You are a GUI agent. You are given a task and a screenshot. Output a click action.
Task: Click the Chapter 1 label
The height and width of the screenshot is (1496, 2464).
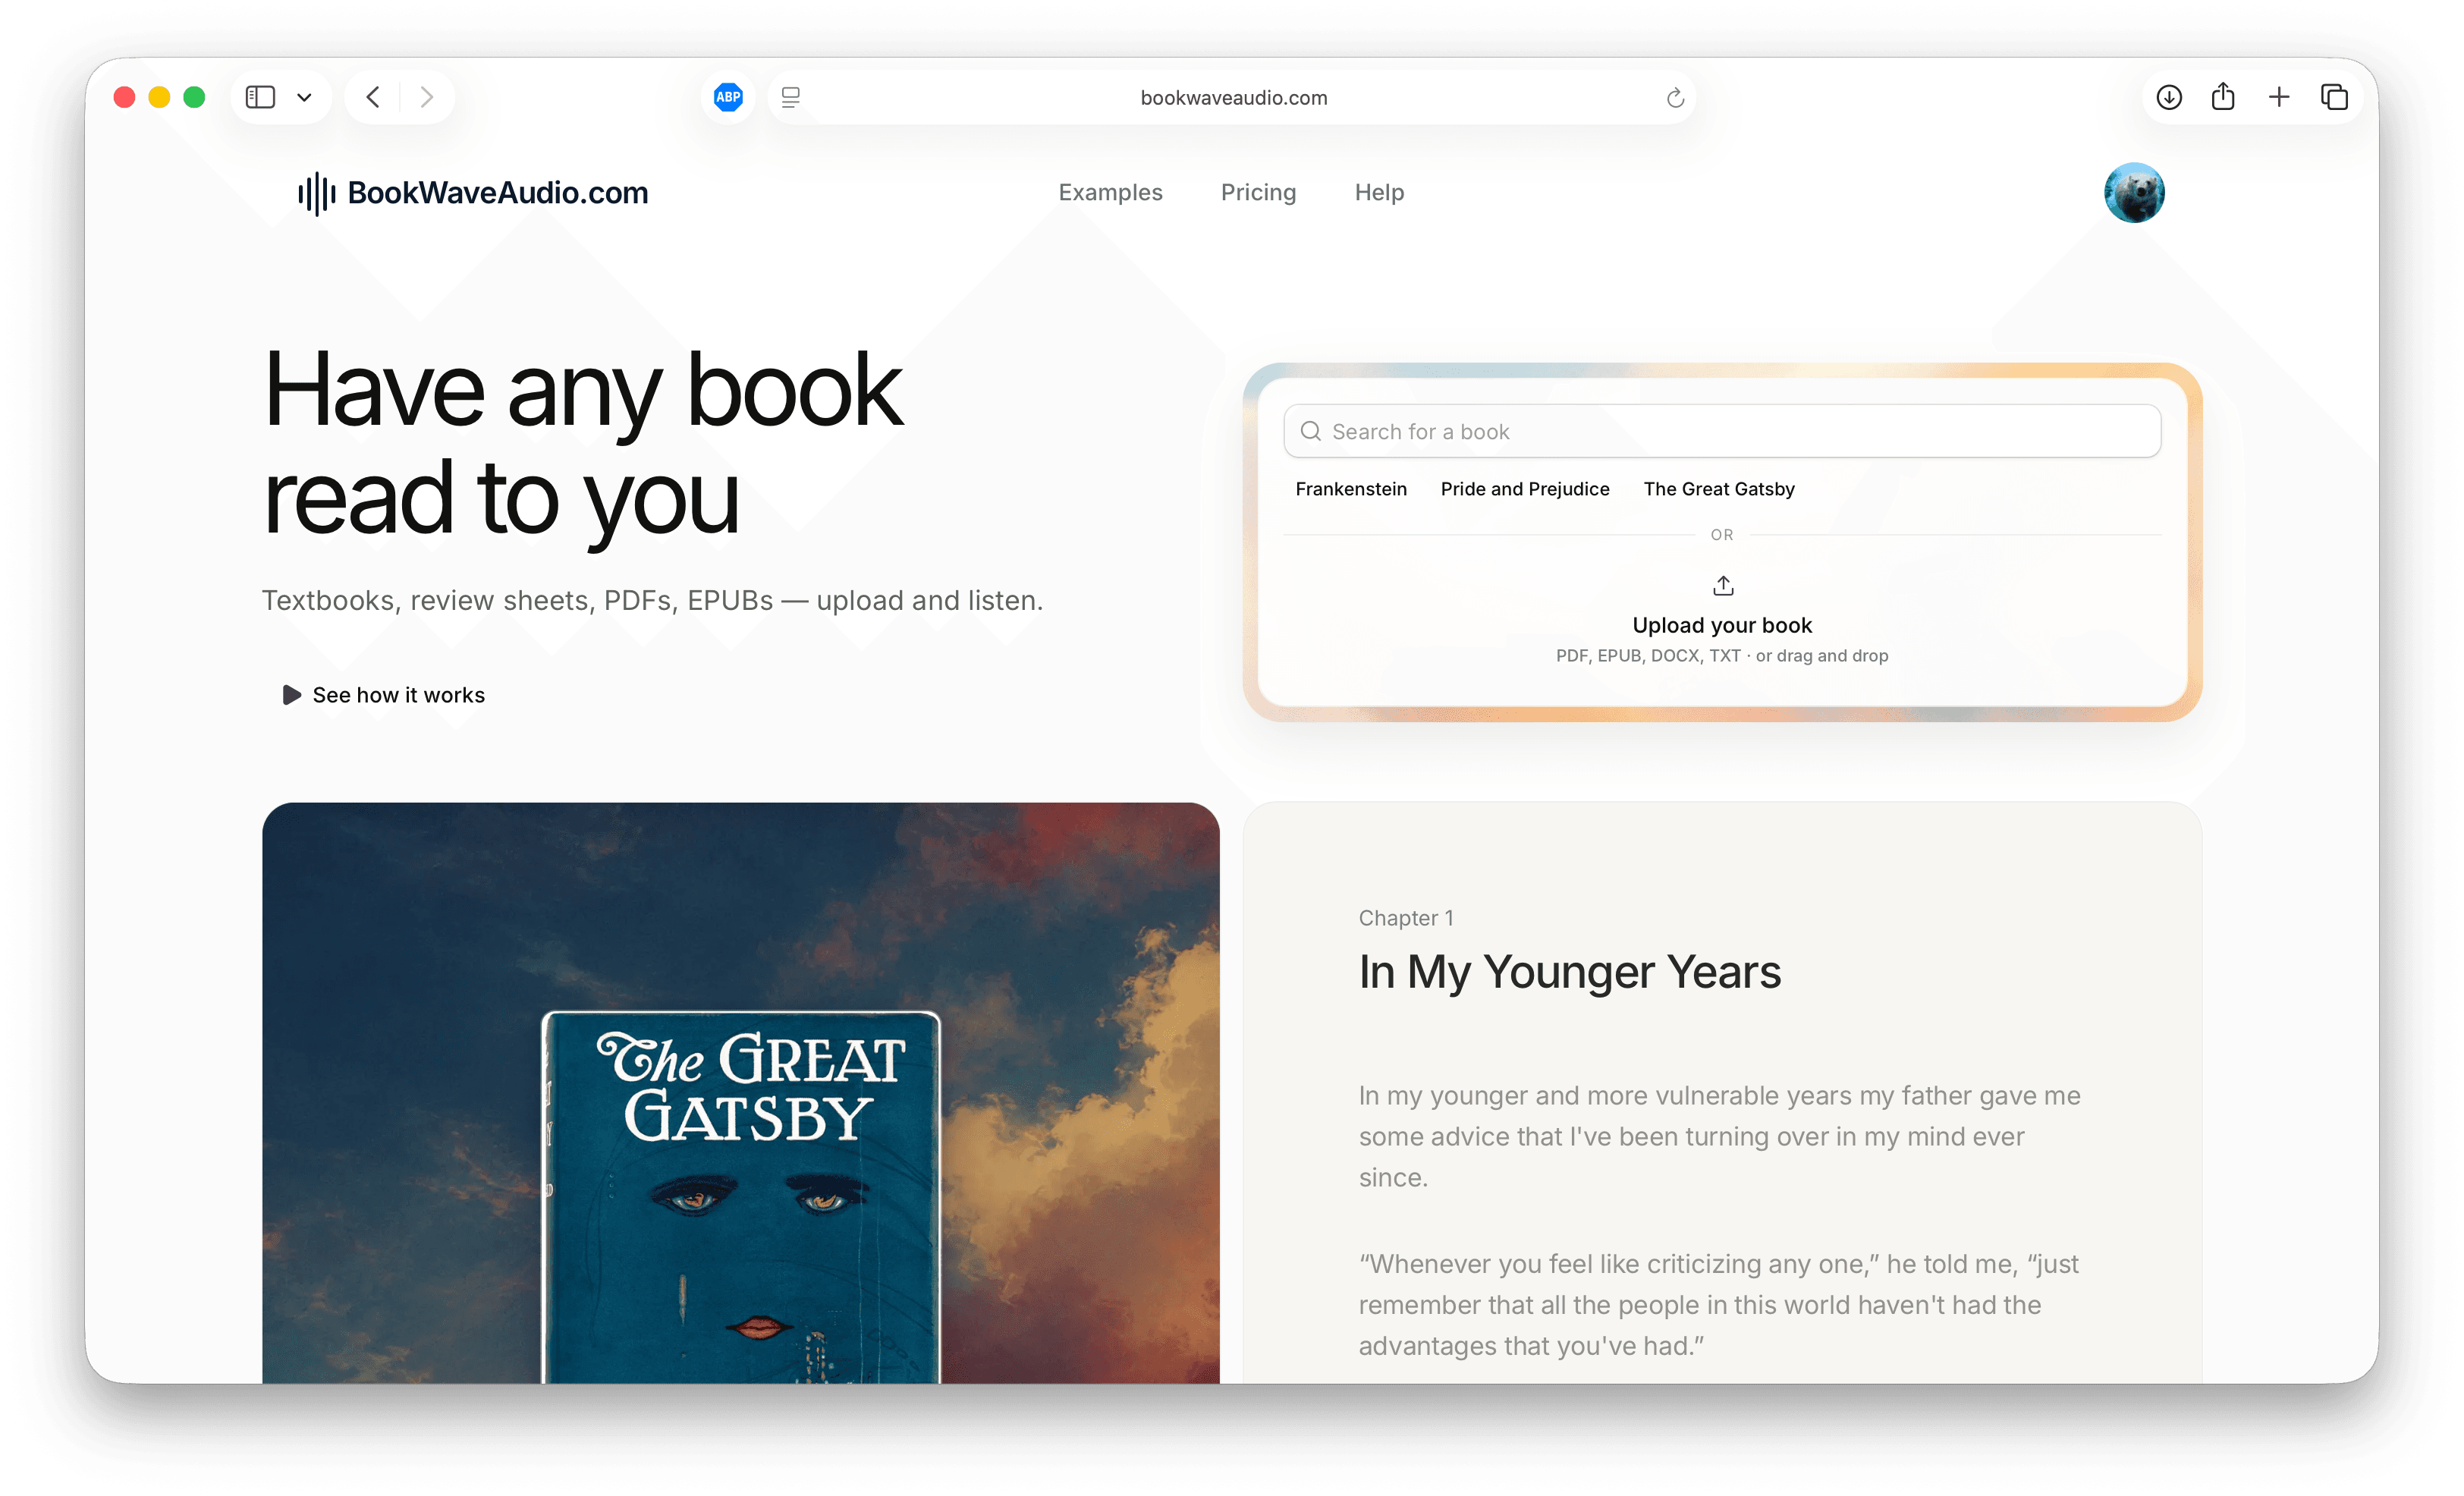[1405, 917]
